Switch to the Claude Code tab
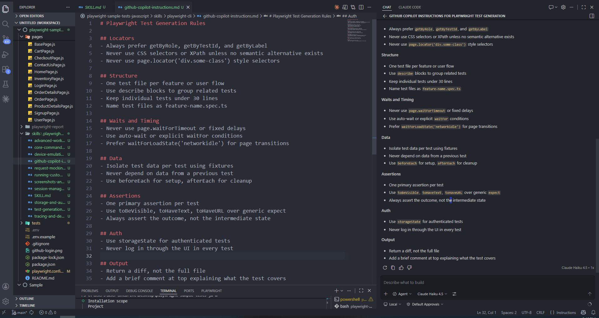 point(409,7)
